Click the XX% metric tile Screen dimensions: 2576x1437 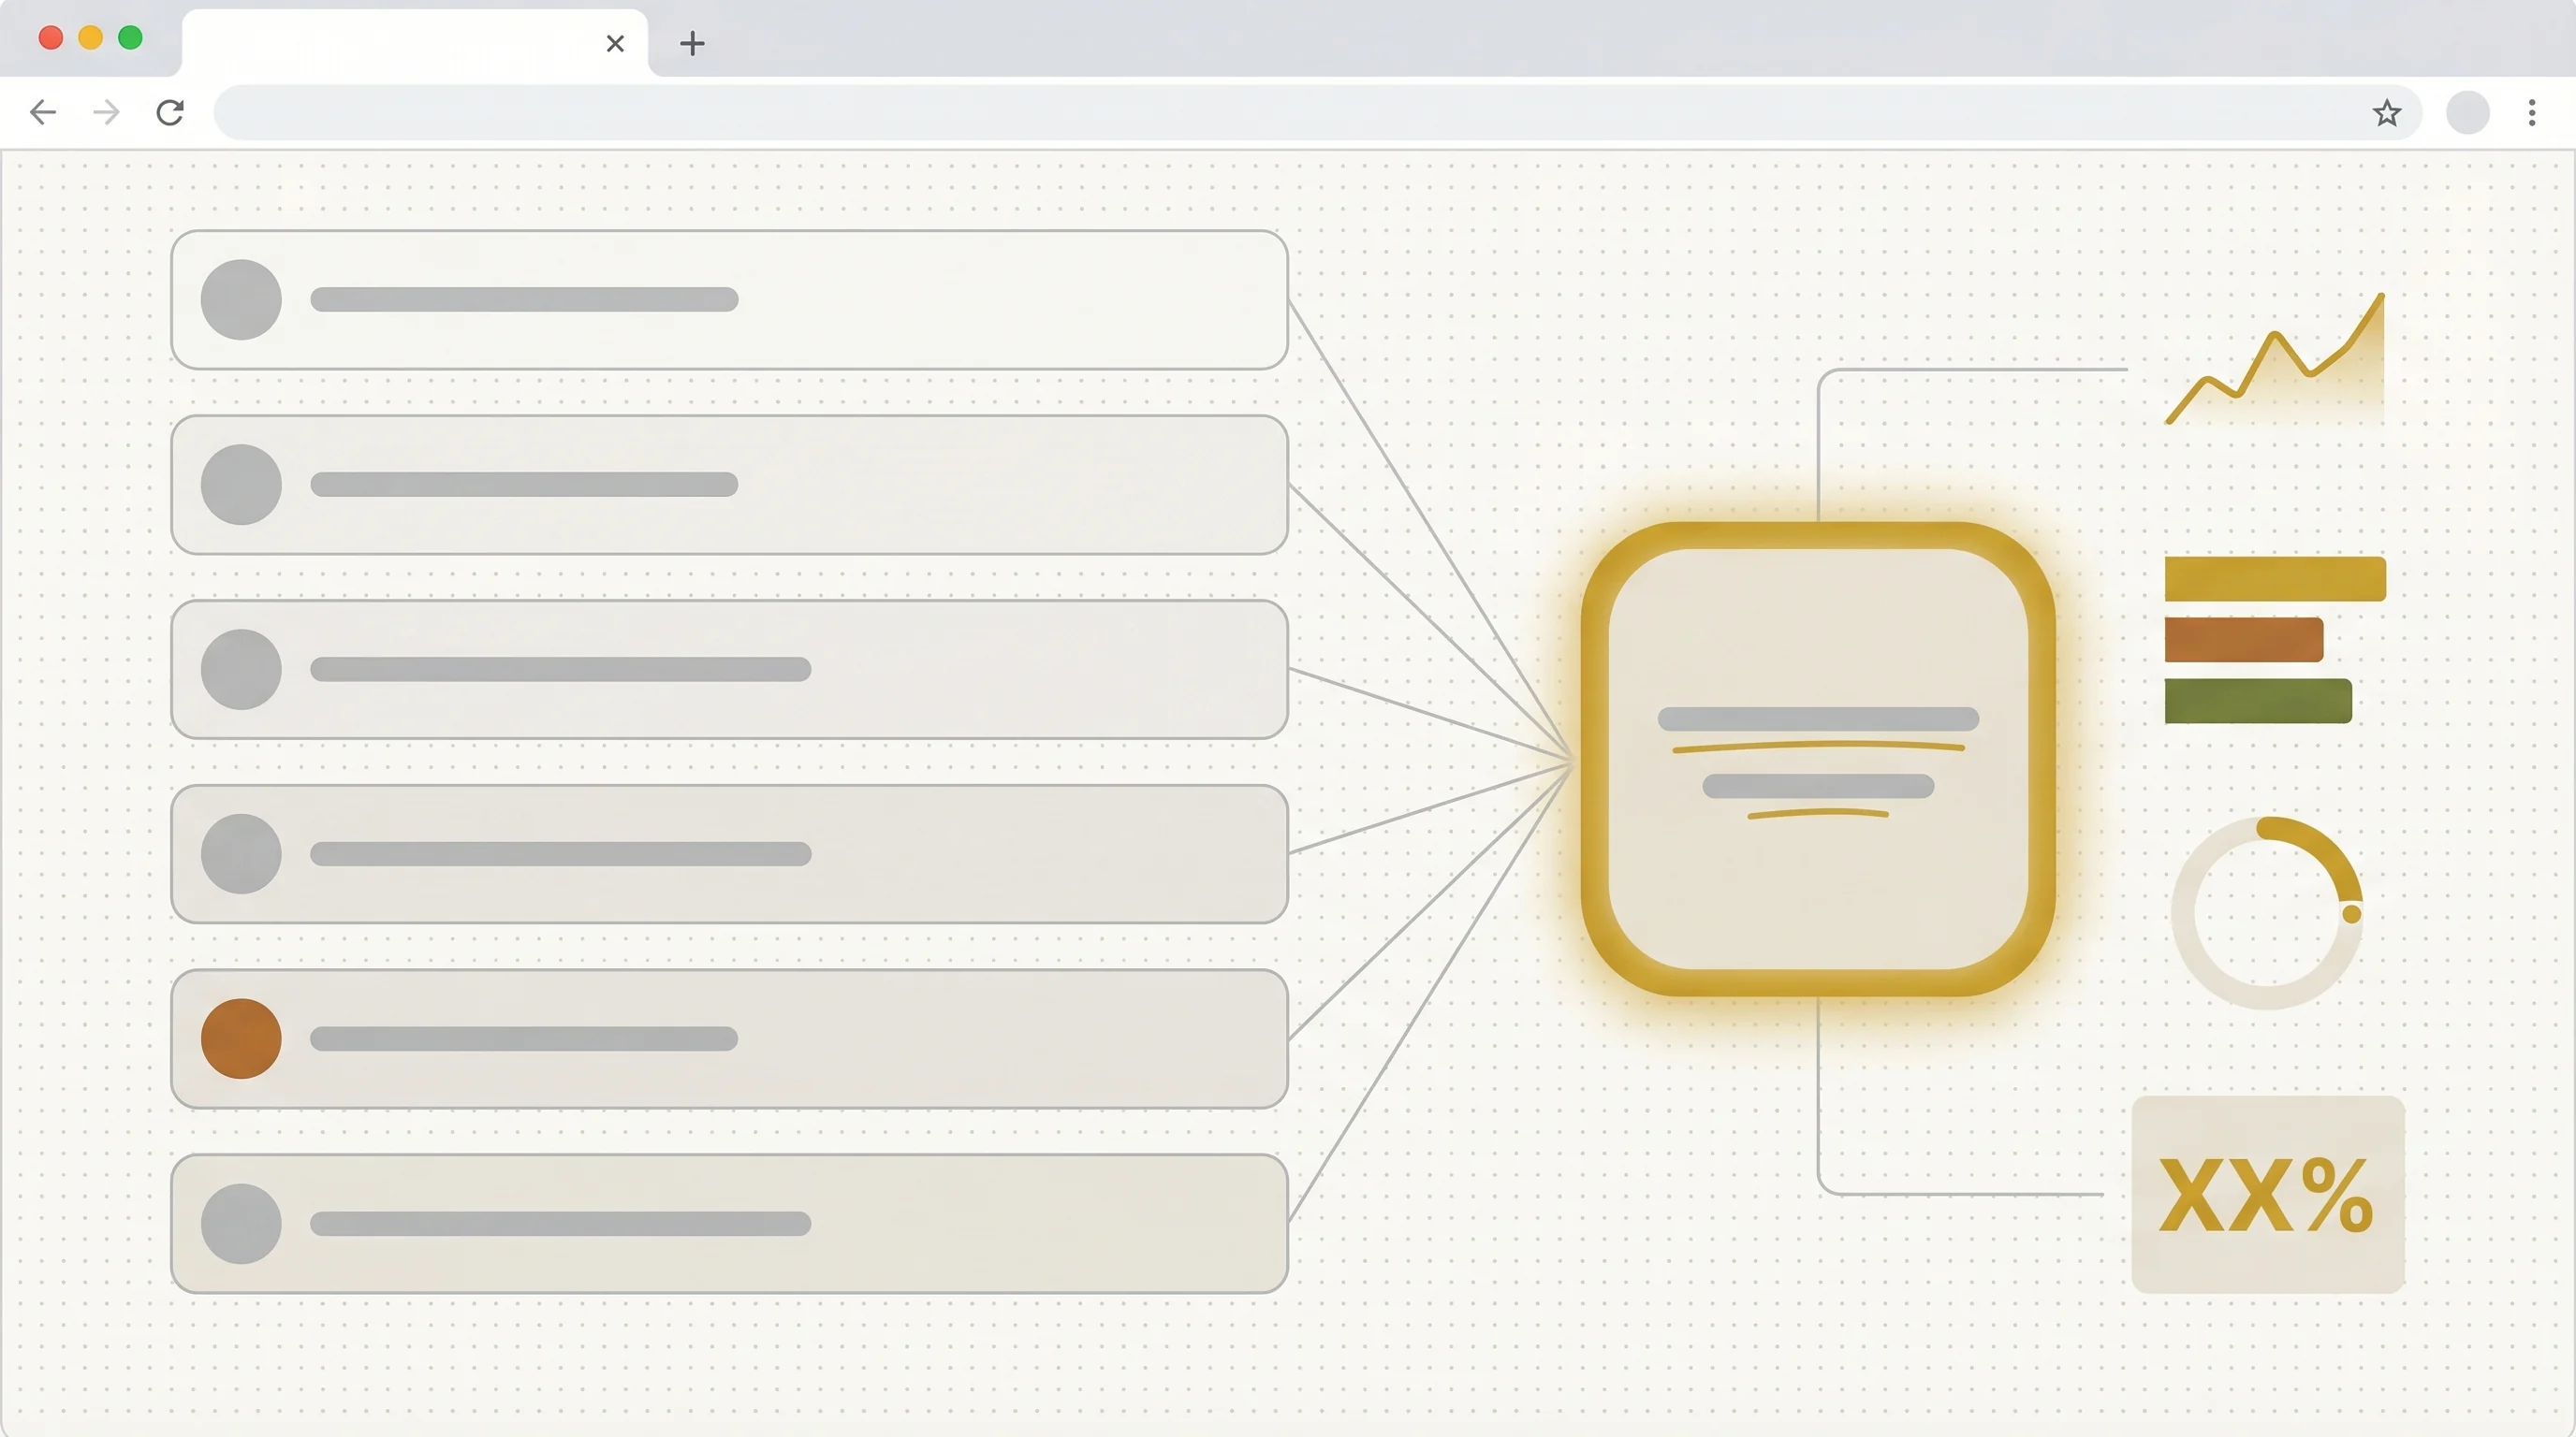point(2267,1194)
